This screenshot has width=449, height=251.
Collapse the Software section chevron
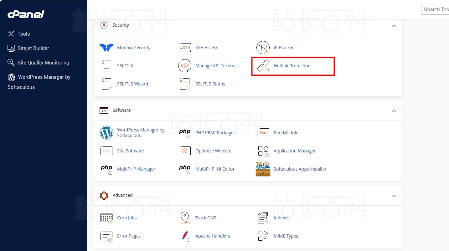pos(394,111)
